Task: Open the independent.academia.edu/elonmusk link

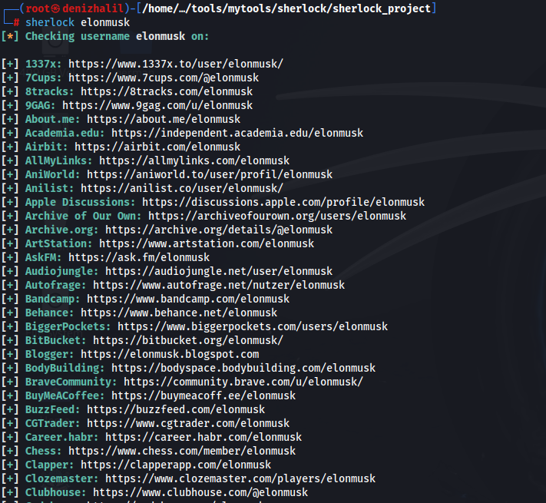Action: coord(237,133)
